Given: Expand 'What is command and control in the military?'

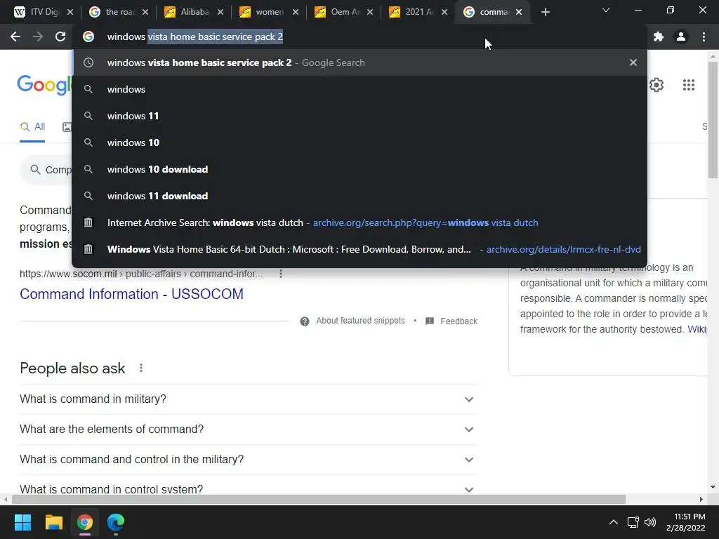Looking at the screenshot, I should coord(249,460).
